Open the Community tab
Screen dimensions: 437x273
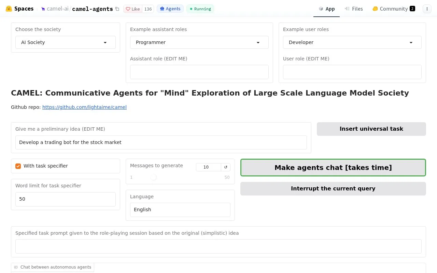pos(394,9)
